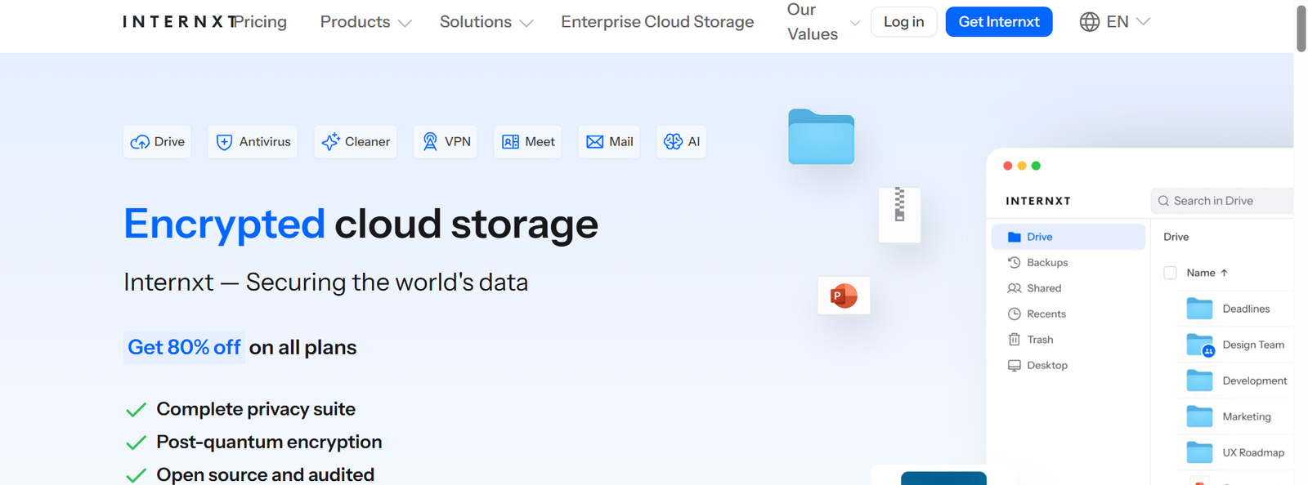The height and width of the screenshot is (485, 1308).
Task: Open the Drive product chip
Action: click(x=158, y=142)
